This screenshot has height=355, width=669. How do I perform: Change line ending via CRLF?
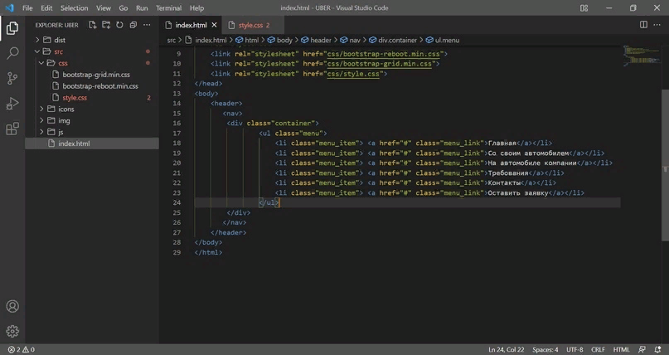(598, 349)
